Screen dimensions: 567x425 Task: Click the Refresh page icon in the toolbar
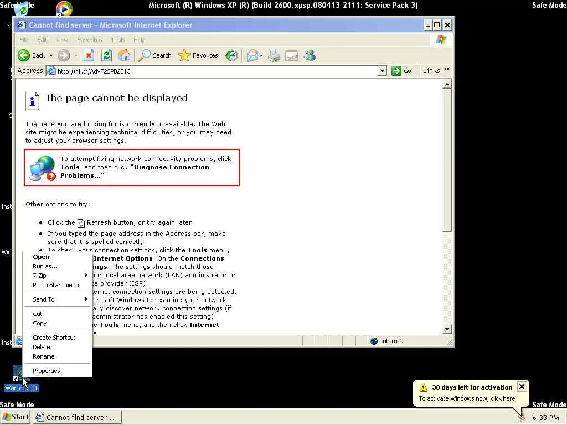[106, 55]
